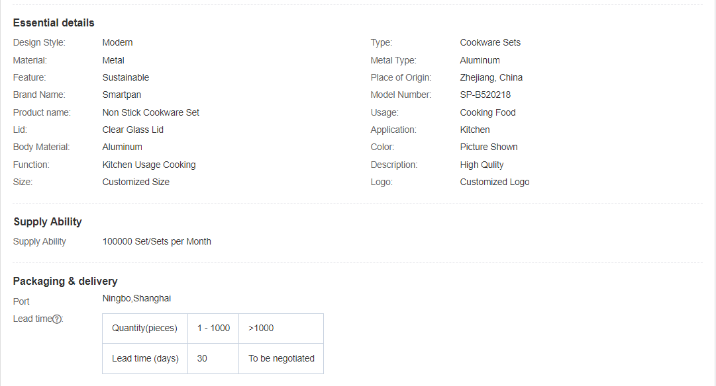
Task: Click the Lead time help question icon
Action: [57, 319]
